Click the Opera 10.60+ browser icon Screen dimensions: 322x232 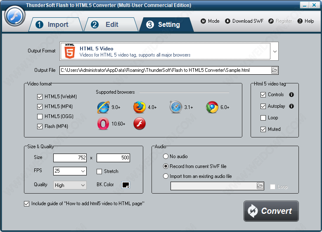coord(103,123)
